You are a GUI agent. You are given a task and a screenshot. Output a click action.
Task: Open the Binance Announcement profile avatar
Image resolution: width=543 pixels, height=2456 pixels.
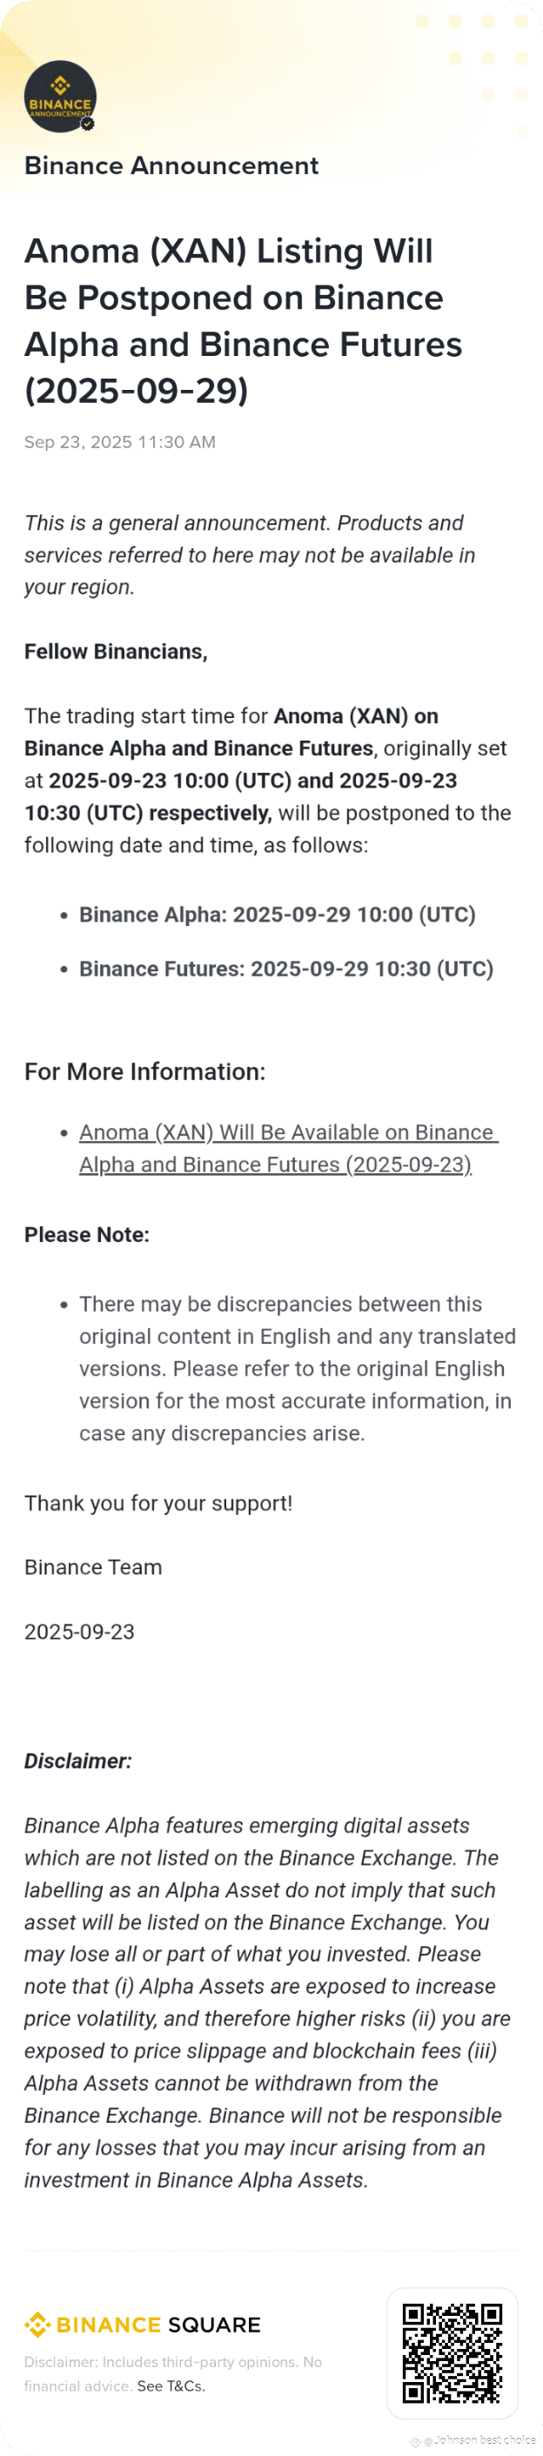point(60,97)
